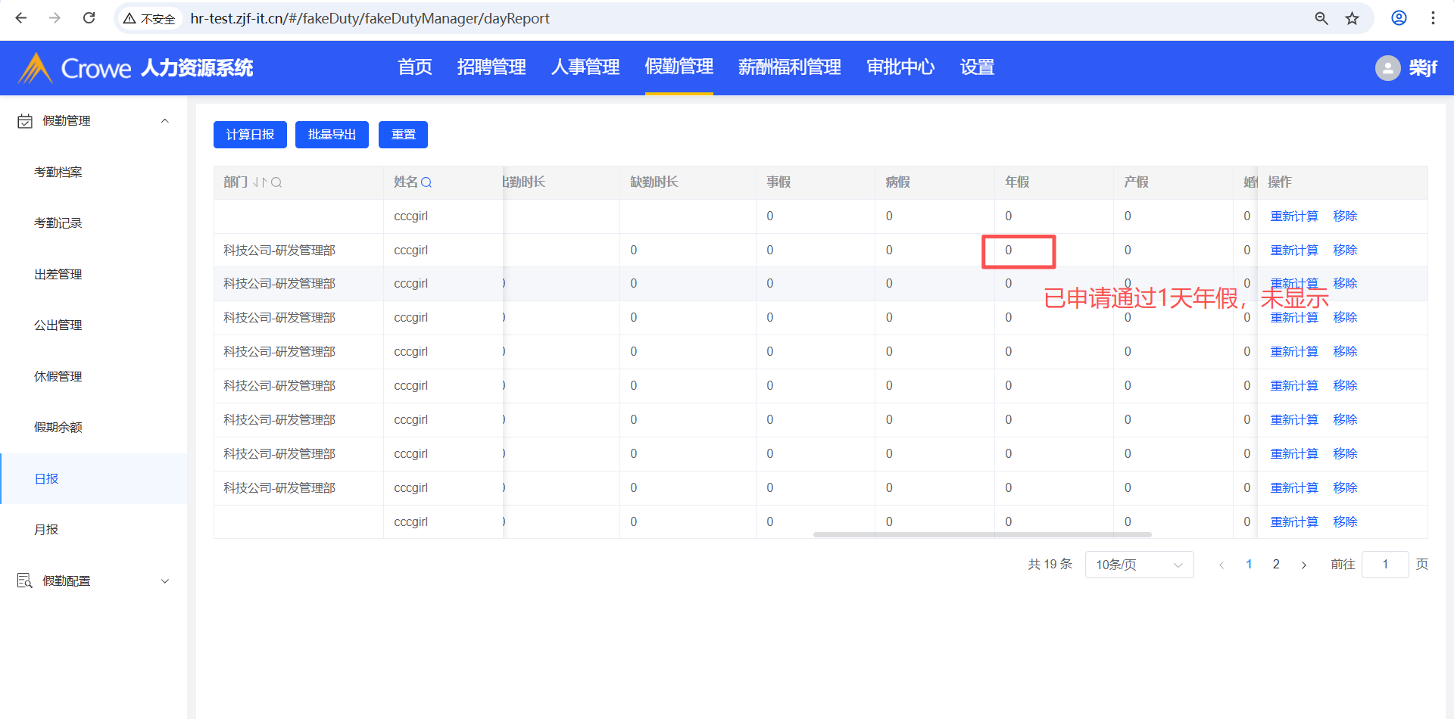Open 审批中心 in the top navigation
This screenshot has width=1454, height=719.
900,67
